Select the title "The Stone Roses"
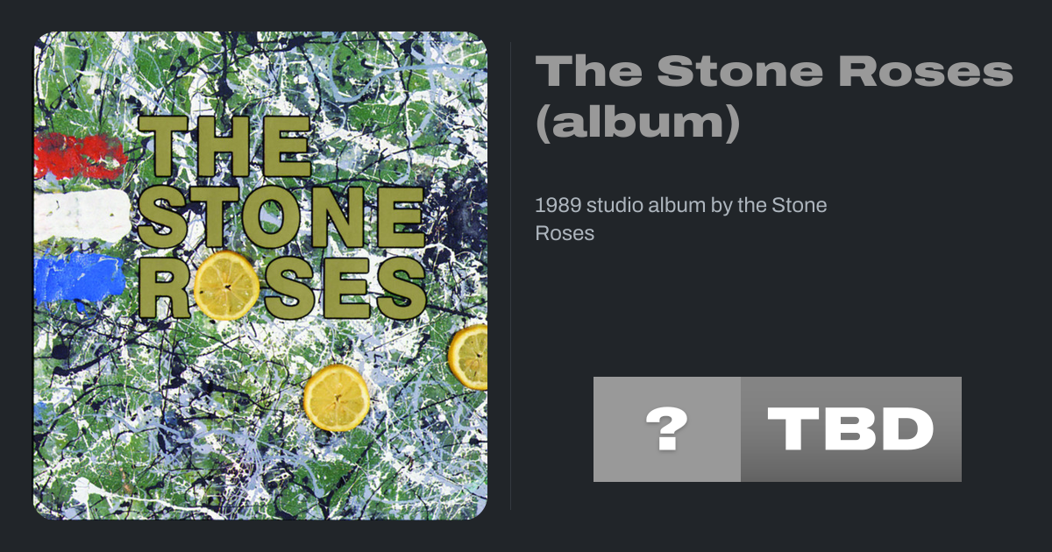The width and height of the screenshot is (1052, 552). (x=773, y=72)
